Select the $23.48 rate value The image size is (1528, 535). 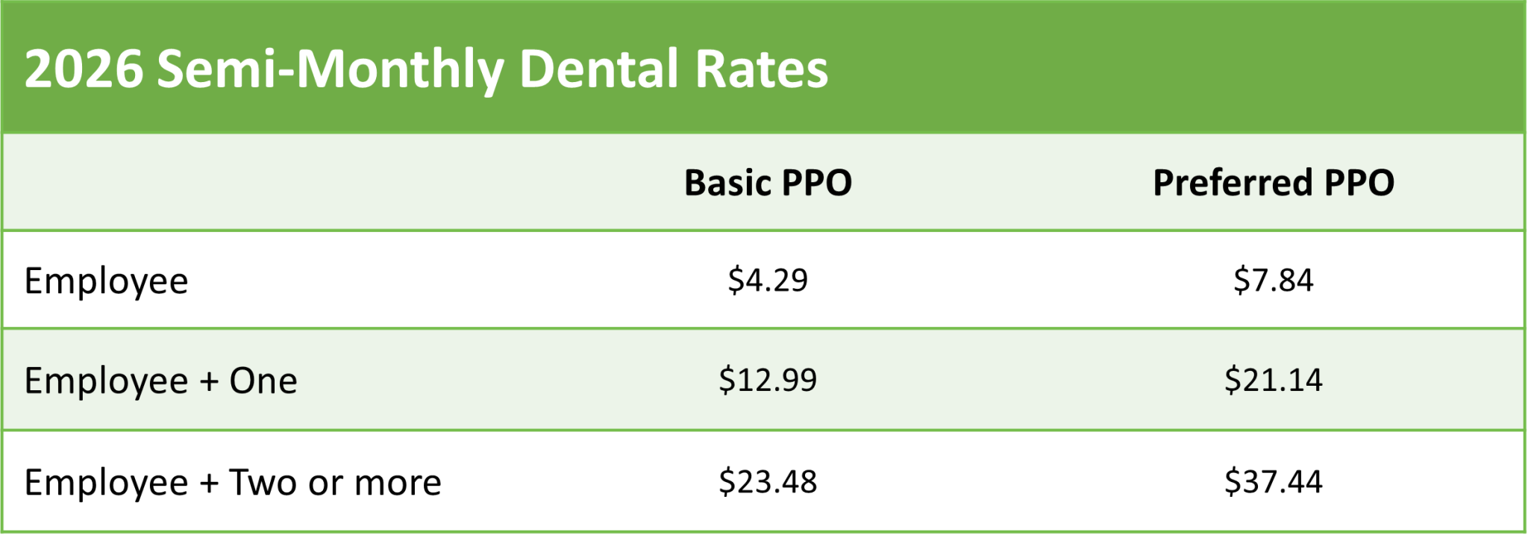[x=768, y=481]
